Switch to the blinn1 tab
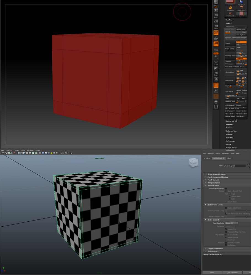The height and width of the screenshot is (275, 251). click(x=229, y=158)
